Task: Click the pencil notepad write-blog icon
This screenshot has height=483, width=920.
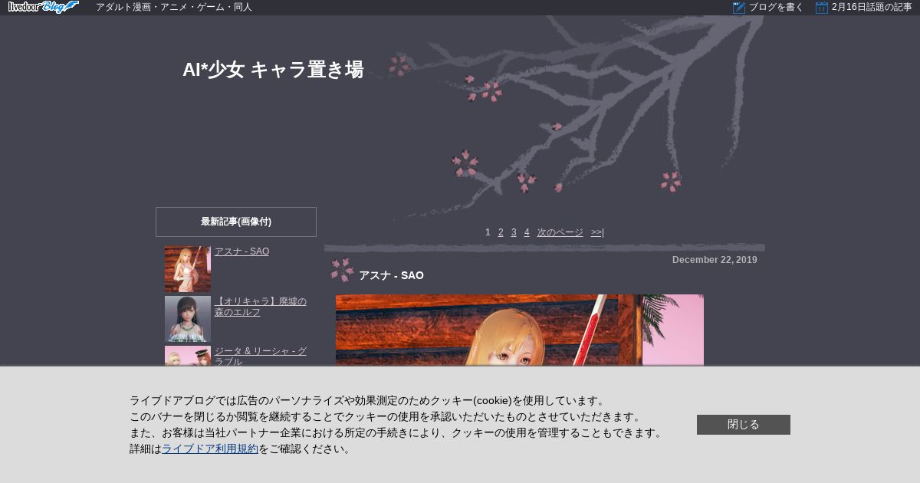Action: [739, 8]
